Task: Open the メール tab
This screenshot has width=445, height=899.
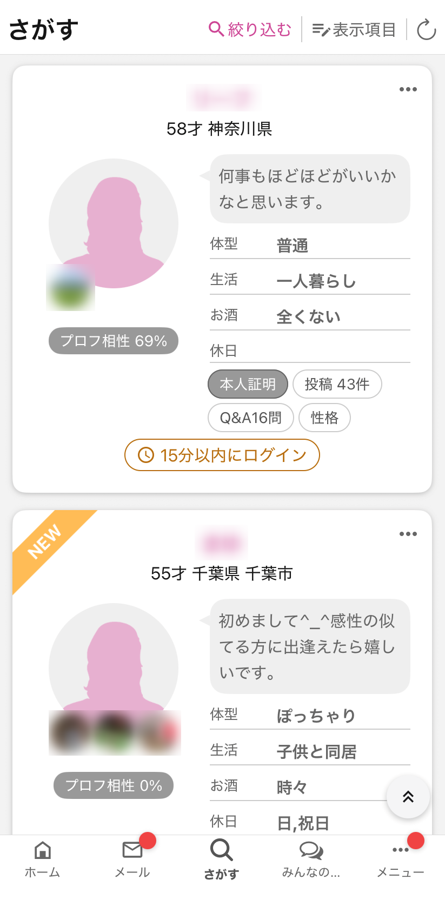Action: tap(132, 858)
